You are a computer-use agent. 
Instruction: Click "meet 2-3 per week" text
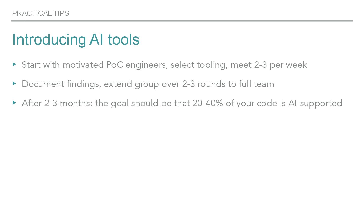(x=269, y=65)
